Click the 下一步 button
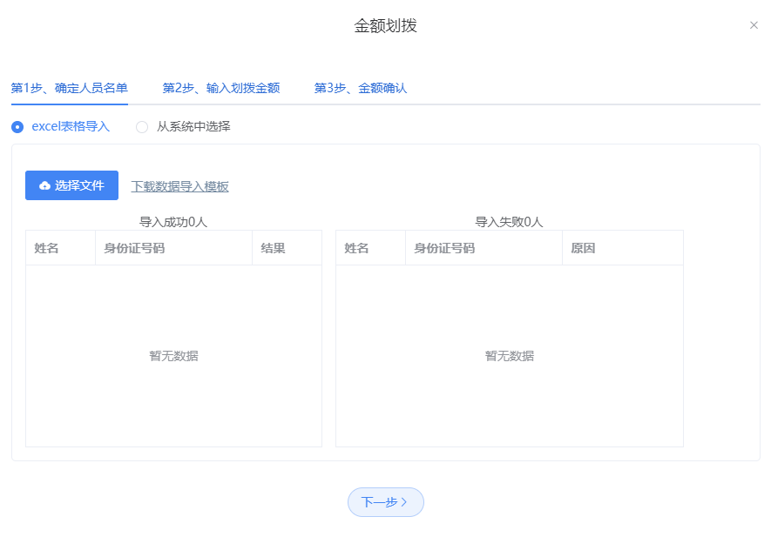This screenshot has height=537, width=771. (385, 501)
